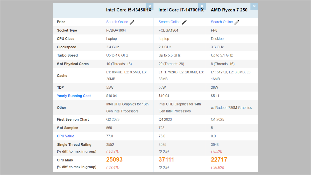Viewport: 311px width, 175px height.
Task: Click the Socket Type row label
Action: (67, 30)
